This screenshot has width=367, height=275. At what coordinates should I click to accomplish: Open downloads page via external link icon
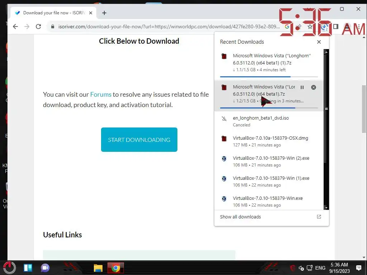(319, 217)
